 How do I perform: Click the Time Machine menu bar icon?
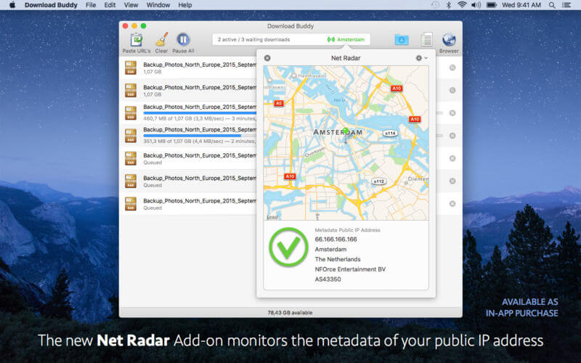coord(435,5)
